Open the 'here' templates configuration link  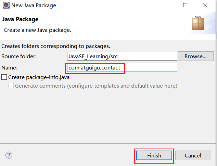coord(170,86)
